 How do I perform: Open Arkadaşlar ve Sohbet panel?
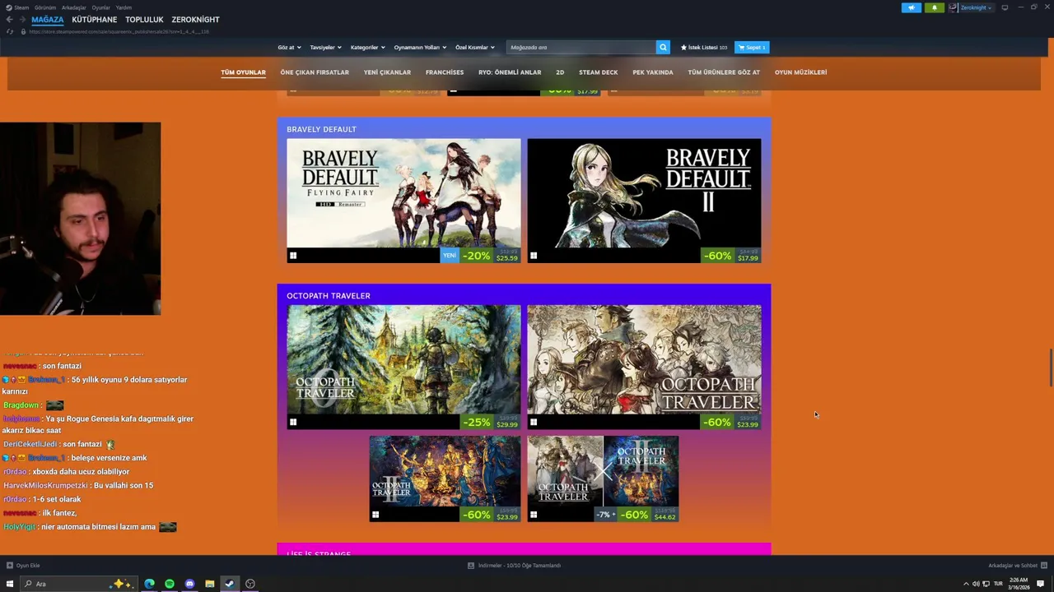point(1016,566)
